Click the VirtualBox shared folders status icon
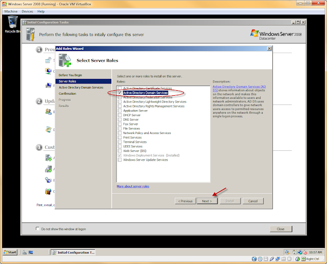The width and height of the screenshot is (327, 264). click(x=284, y=259)
